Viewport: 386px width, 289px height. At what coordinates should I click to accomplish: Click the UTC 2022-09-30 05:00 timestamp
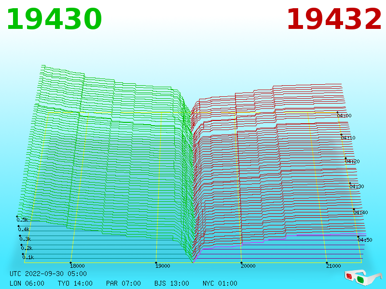pyautogui.click(x=48, y=274)
